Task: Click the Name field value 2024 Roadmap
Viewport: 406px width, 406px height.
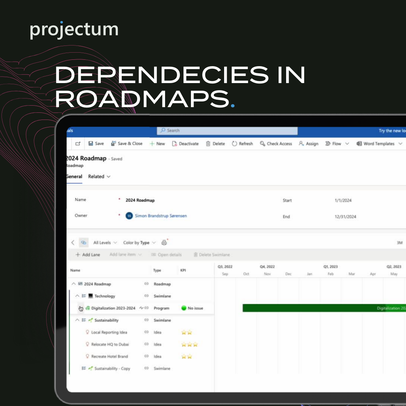Action: pos(140,200)
